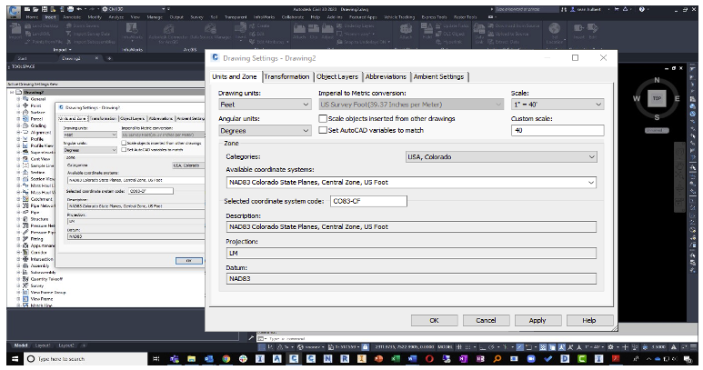Open the Annotate ribbon tab
Viewport: 703px width, 370px height.
point(72,17)
